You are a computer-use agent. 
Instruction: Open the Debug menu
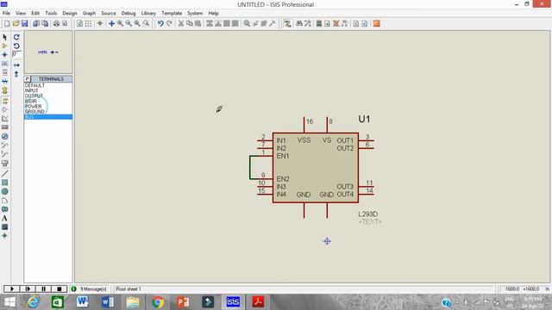[129, 13]
